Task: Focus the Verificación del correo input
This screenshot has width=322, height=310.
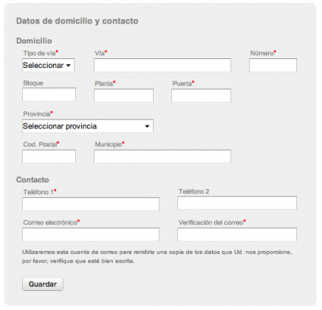Action: pos(237,235)
